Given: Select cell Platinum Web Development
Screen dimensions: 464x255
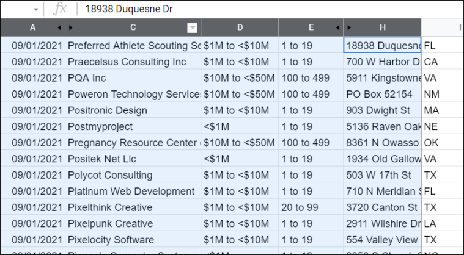Looking at the screenshot, I should (133, 191).
